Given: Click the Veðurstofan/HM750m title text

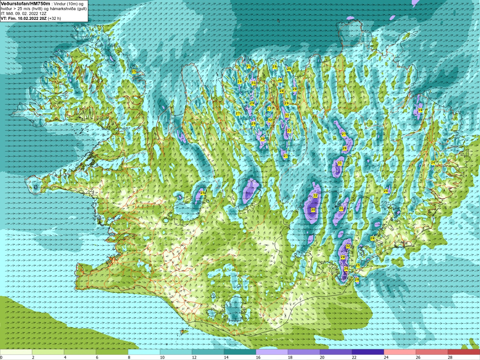Looking at the screenshot, I should tap(25, 3).
